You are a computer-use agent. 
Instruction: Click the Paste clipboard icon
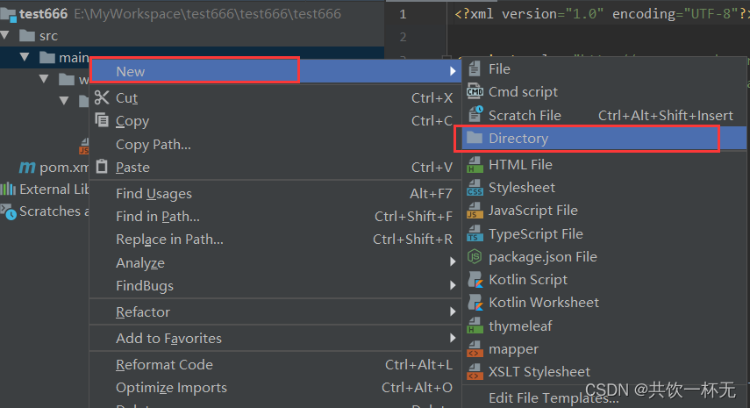point(102,167)
